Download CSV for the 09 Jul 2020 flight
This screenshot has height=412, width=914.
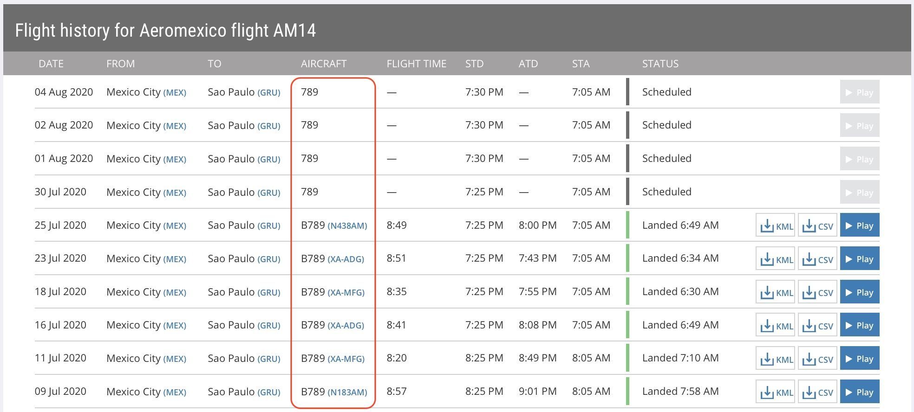click(x=817, y=392)
